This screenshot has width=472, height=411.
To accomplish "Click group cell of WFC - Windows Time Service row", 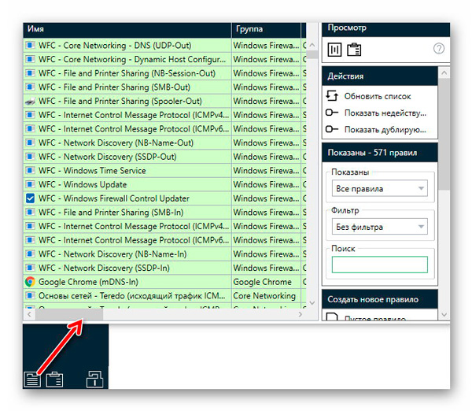I will (266, 171).
